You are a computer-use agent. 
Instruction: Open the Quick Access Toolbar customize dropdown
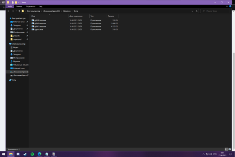click(x=19, y=3)
